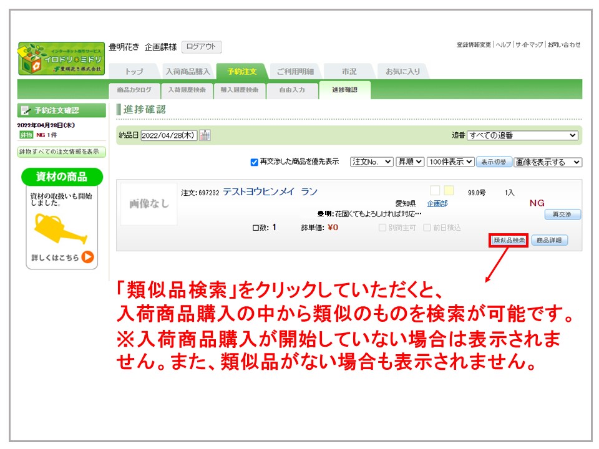This screenshot has height=449, width=599.
Task: Open the 画像を表示する dropdown
Action: point(547,162)
